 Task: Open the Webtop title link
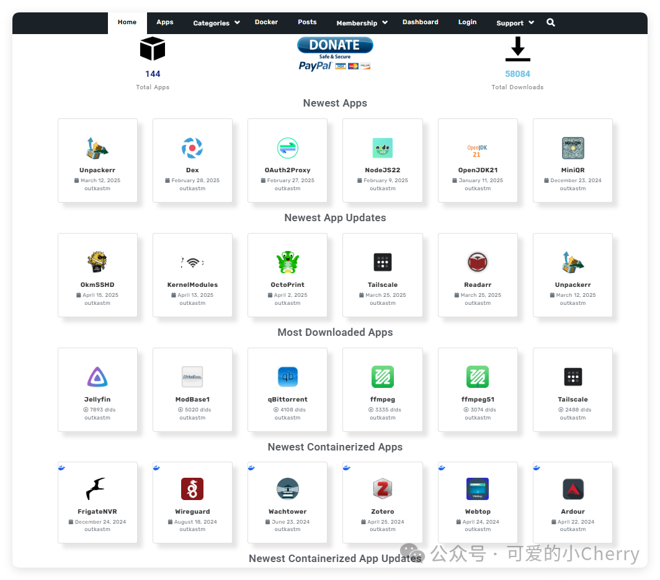tap(478, 511)
